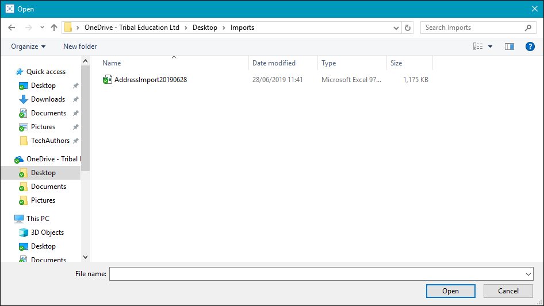The image size is (544, 306).
Task: Click the 1,175 KB size cell
Action: coord(416,80)
